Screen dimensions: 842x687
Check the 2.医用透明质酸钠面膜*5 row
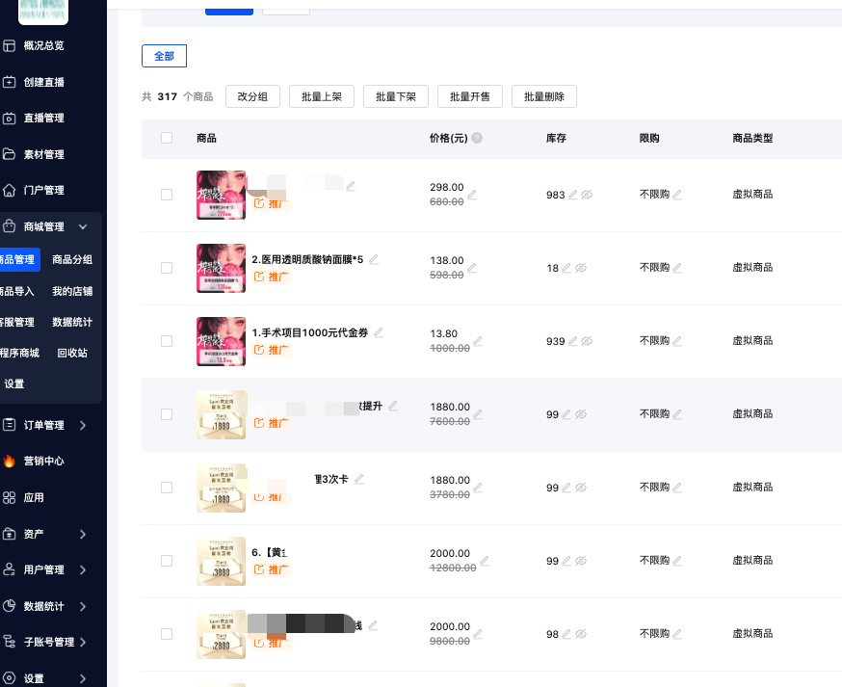coord(167,268)
